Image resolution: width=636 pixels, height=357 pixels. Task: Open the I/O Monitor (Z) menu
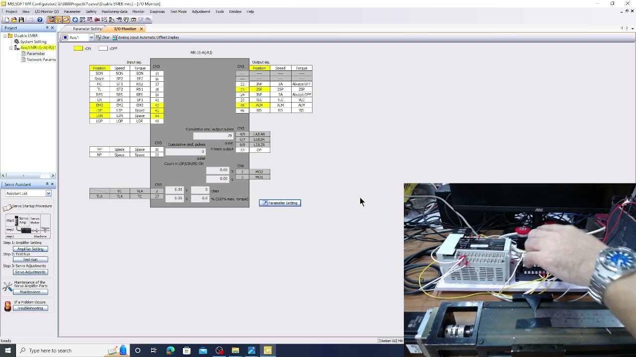[x=47, y=11]
